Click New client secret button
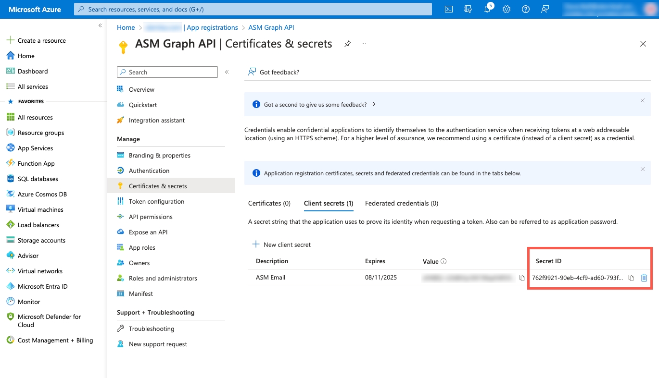Screen dimensions: 659x378 click(x=282, y=244)
